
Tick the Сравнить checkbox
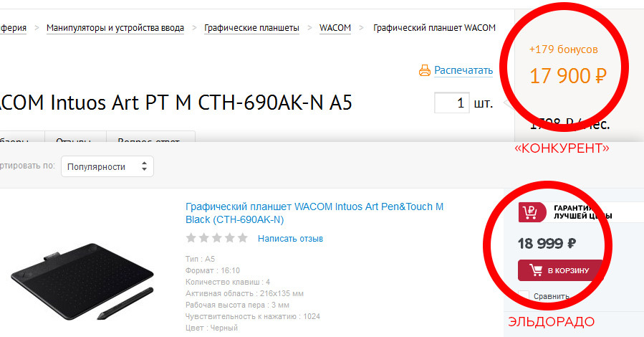tap(523, 295)
